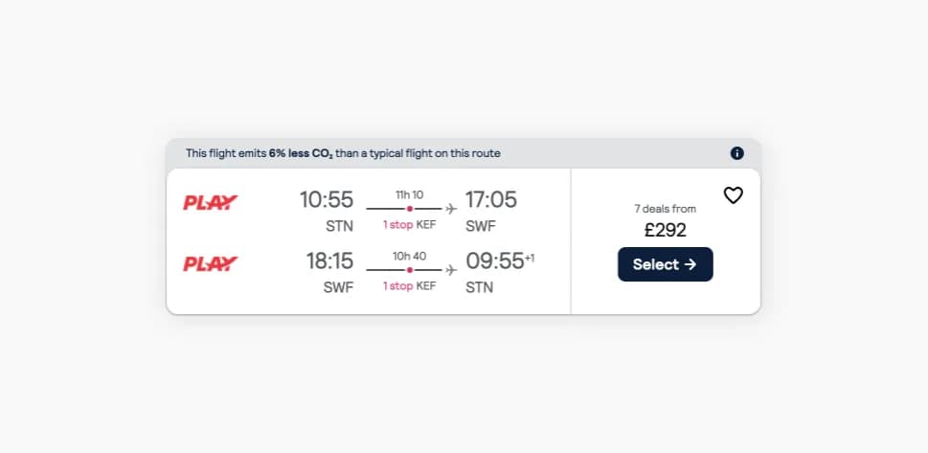Click the 10:55 departure time
Viewport: 928px width, 453px height.
coord(327,200)
